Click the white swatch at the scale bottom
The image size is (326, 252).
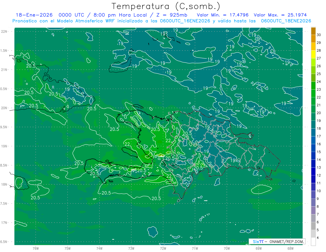tap(313, 242)
